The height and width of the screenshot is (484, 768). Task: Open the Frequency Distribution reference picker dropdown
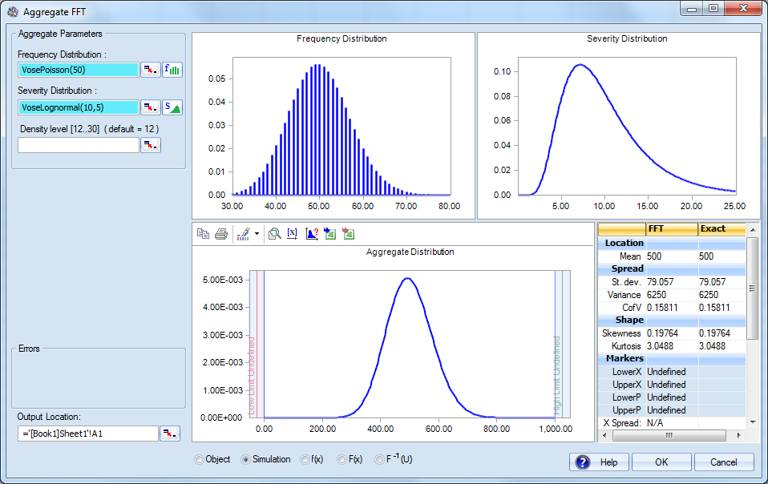click(x=150, y=71)
